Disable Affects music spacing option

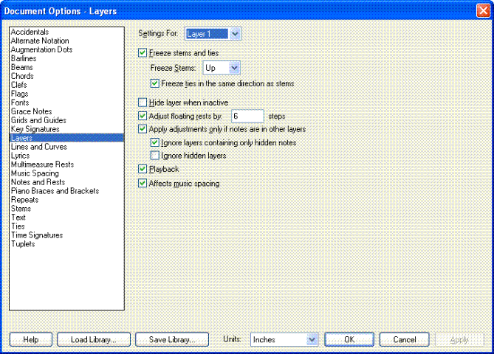pyautogui.click(x=143, y=183)
